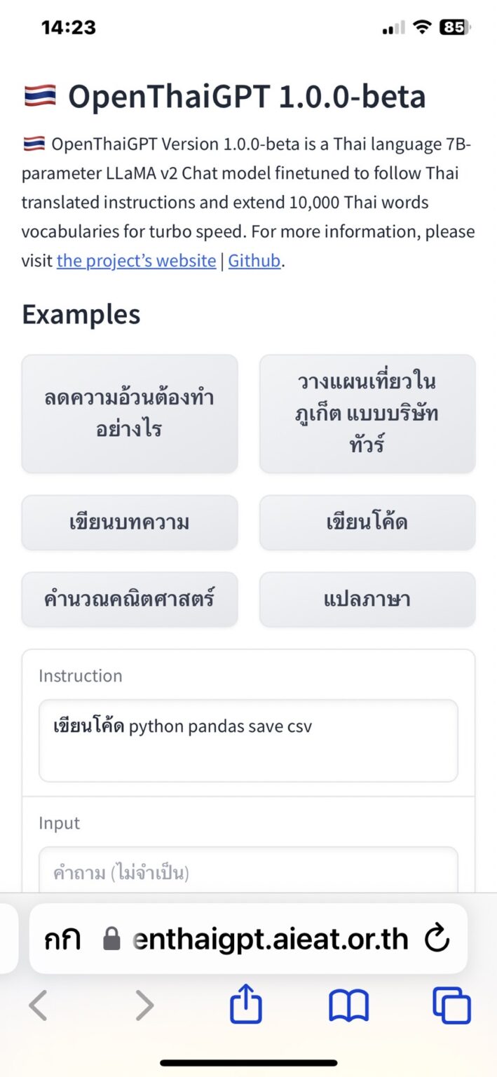
Task: Click the optional Input field labeled คำถาม
Action: (x=247, y=872)
